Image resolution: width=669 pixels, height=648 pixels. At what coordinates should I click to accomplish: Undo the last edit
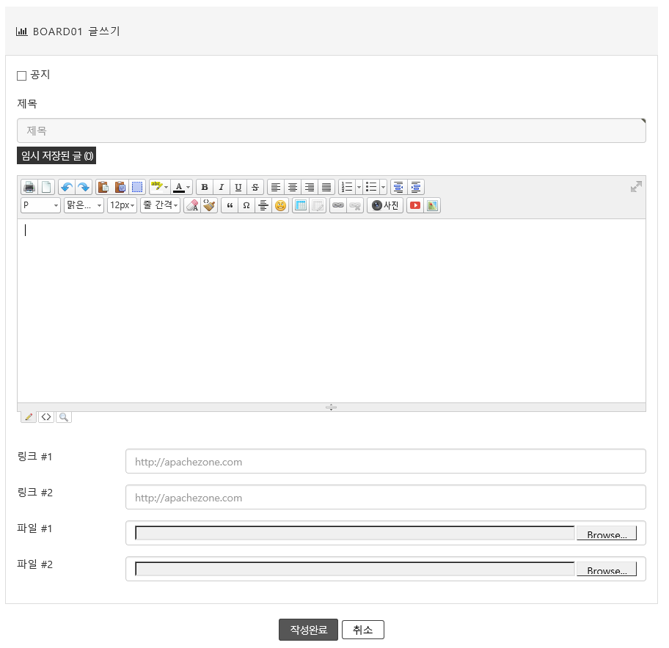[x=67, y=187]
